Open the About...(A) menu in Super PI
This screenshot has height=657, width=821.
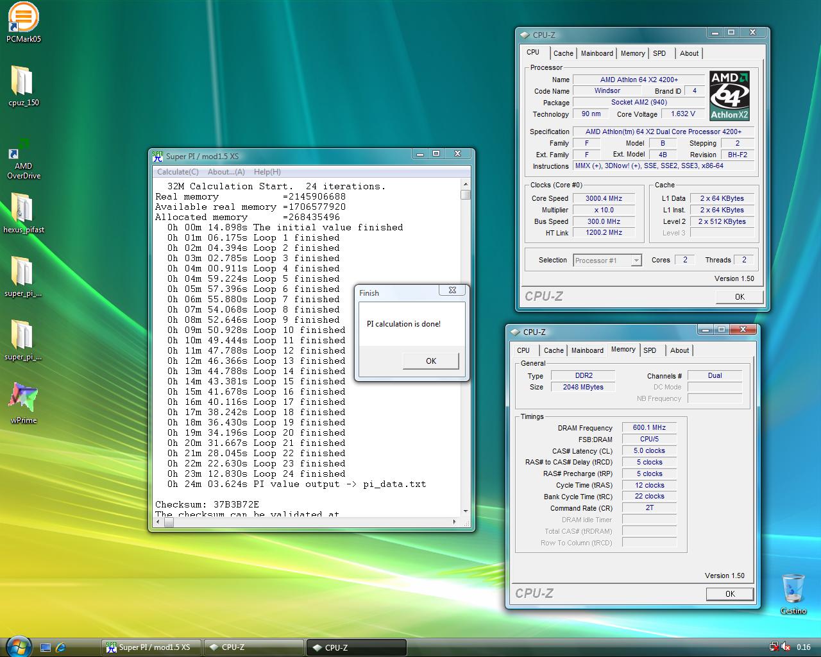coord(226,172)
